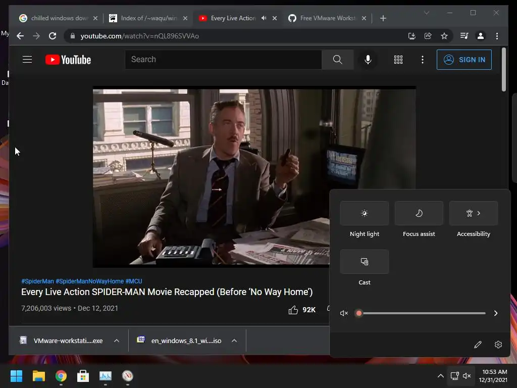Reload the YouTube page
The height and width of the screenshot is (388, 517).
click(x=53, y=36)
